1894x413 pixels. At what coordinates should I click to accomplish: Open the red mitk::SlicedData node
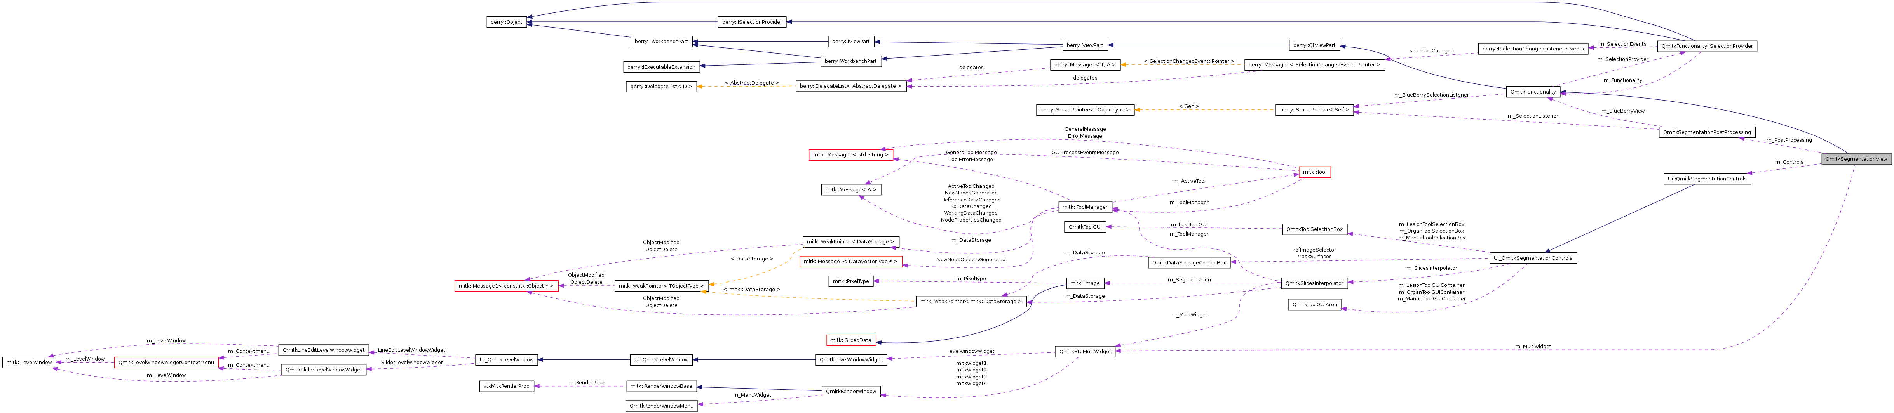click(851, 340)
